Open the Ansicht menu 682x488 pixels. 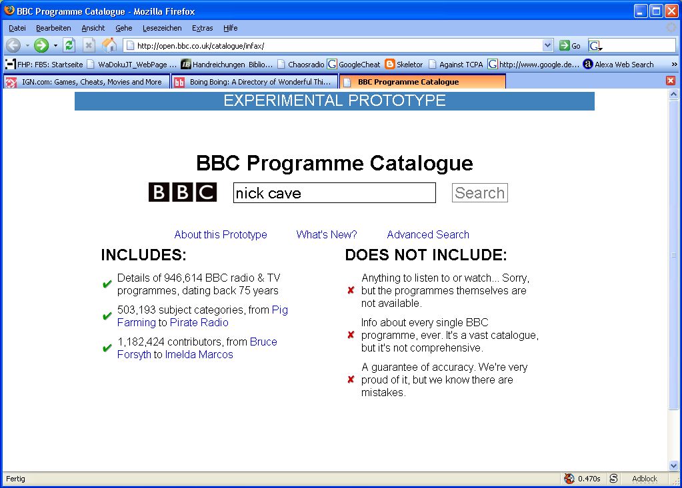point(93,28)
